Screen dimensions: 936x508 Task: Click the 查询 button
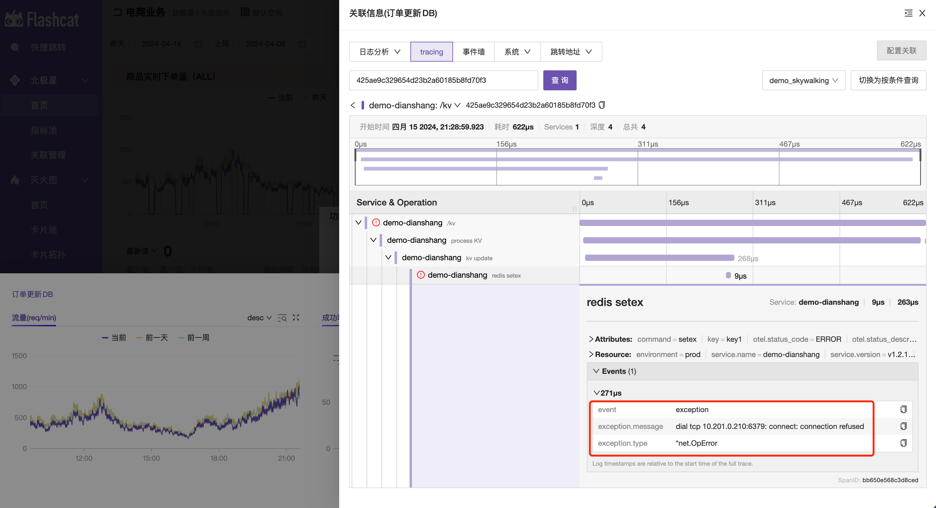[x=558, y=79]
